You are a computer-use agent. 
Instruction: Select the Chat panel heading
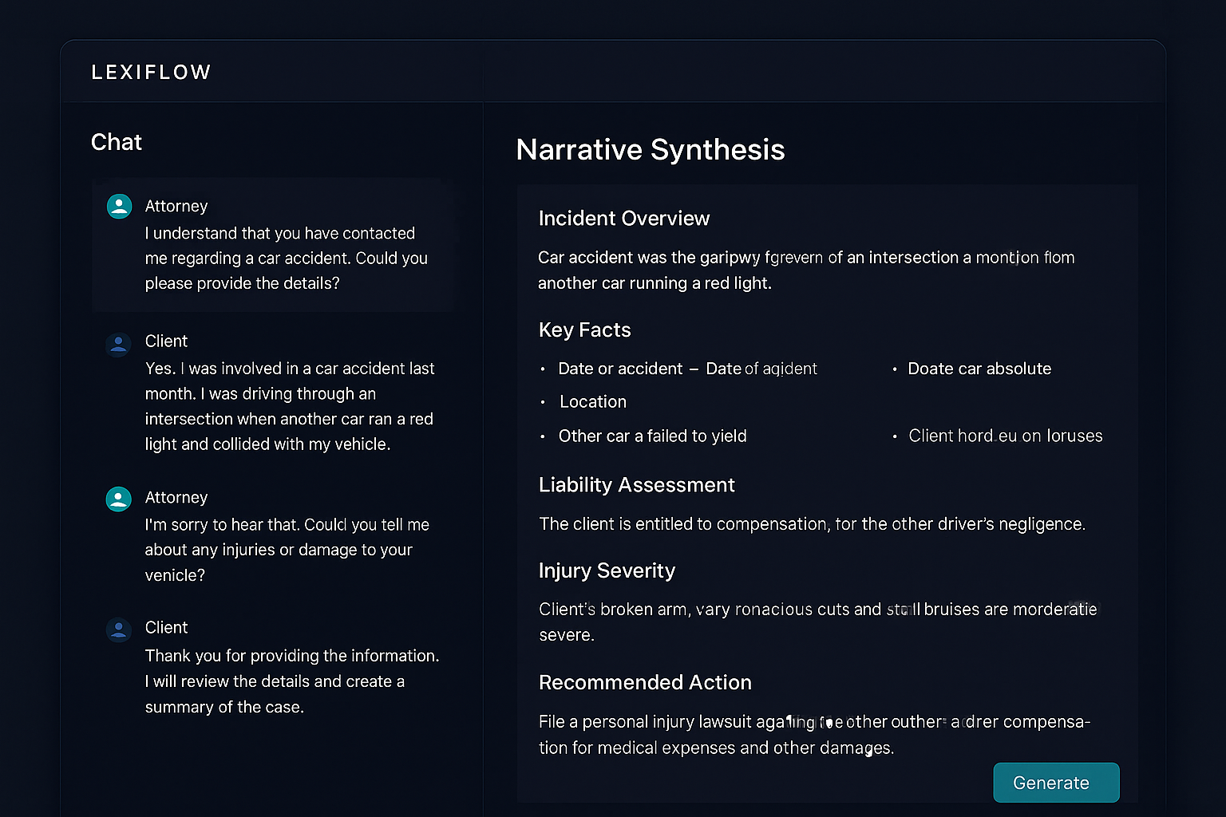[117, 142]
